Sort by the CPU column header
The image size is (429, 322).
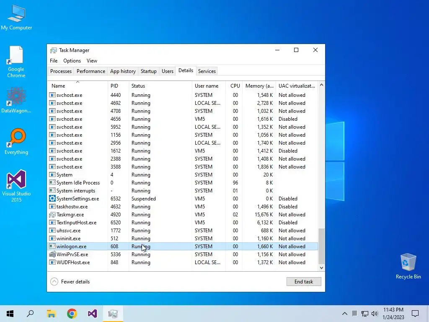[234, 86]
